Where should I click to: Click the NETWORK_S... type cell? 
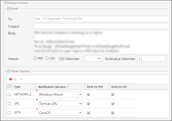click(x=24, y=94)
